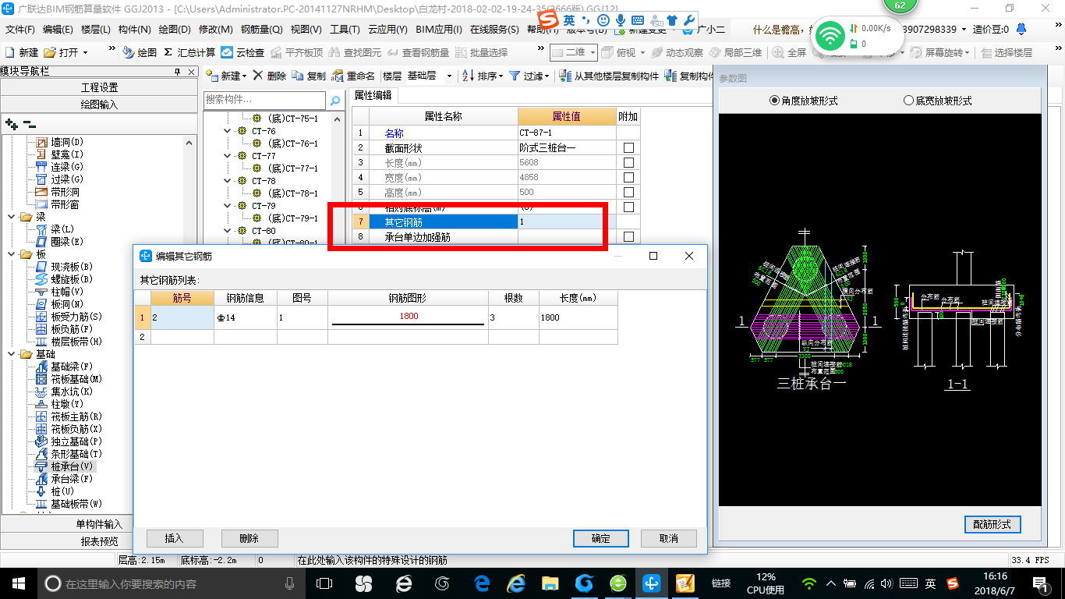Collapse the 板 folder in navigation
Viewport: 1065px width, 599px height.
11,254
